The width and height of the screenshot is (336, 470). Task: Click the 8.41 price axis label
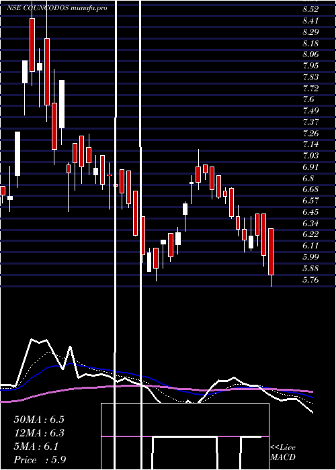(x=310, y=21)
